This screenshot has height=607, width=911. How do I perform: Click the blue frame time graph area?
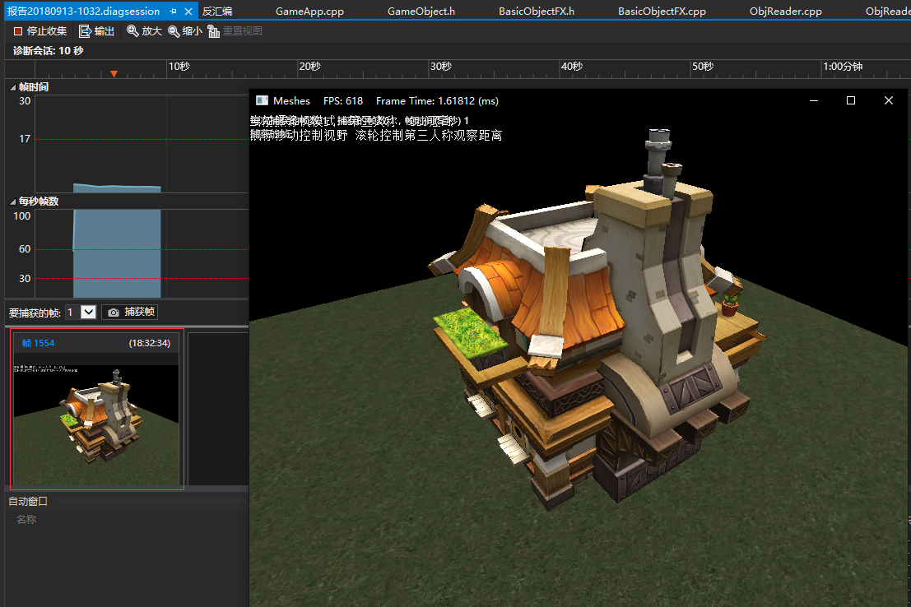[117, 188]
